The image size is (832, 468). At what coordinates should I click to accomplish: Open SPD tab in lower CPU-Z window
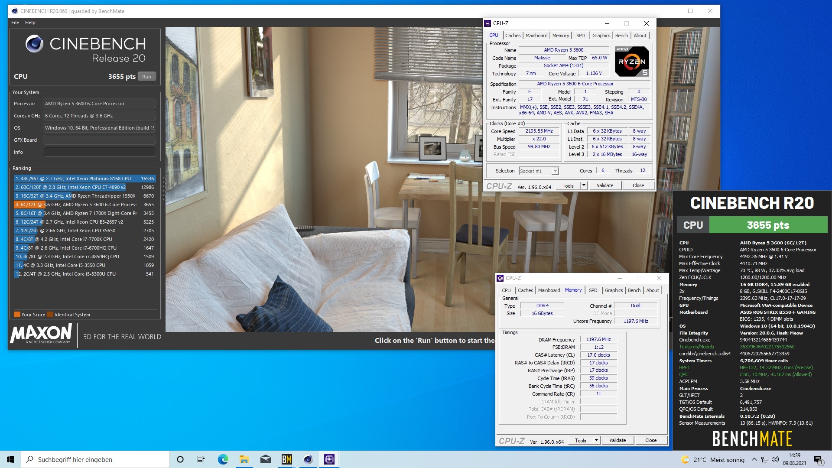point(593,290)
